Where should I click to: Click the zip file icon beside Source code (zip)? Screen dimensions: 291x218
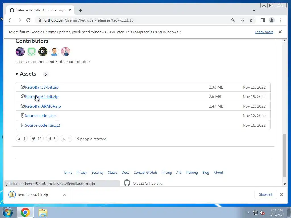23,116
